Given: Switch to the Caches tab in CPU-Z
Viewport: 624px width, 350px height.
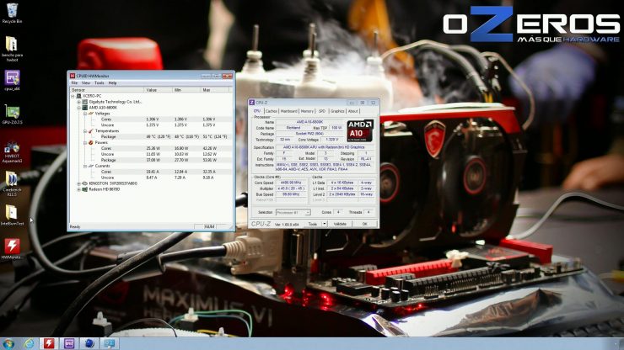Looking at the screenshot, I should pos(271,111).
